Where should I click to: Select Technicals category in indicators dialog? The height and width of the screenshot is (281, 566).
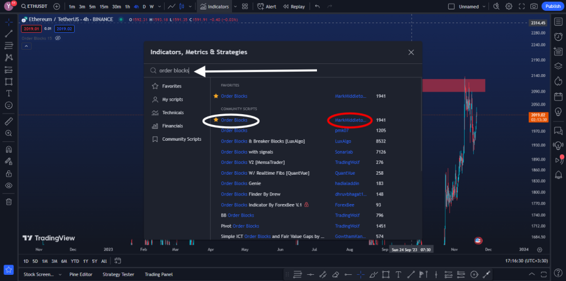pyautogui.click(x=173, y=113)
